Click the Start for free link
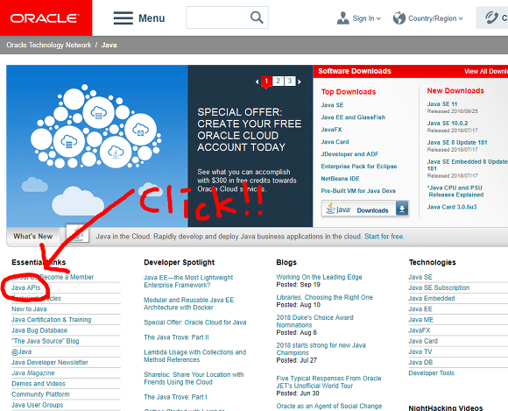Viewport: 508px width, 411px height. tap(385, 237)
